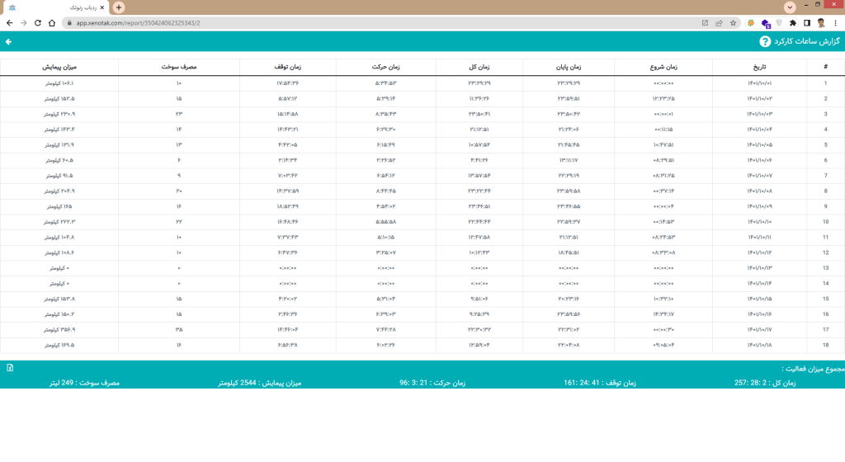Open a new browser tab
Screen dimensions: 845x462
pos(119,7)
